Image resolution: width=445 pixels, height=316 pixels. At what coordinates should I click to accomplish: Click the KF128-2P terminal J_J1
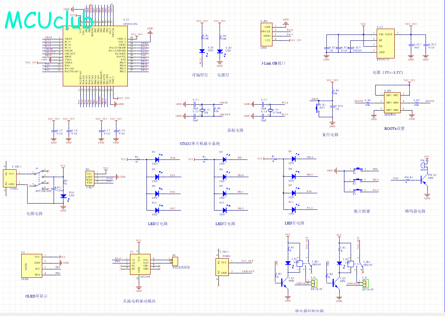point(314,283)
